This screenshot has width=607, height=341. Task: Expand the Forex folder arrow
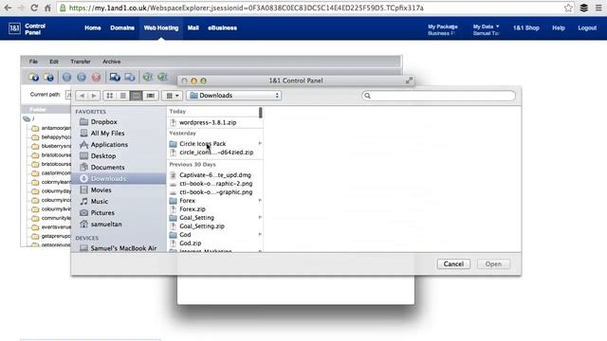pyautogui.click(x=260, y=200)
